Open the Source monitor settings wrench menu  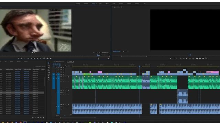click(100, 53)
